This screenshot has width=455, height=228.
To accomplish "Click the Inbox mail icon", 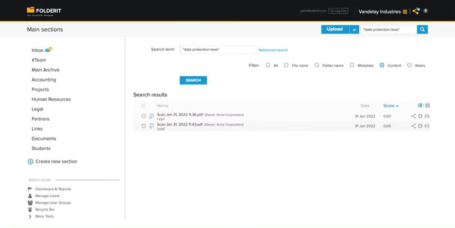I will click(49, 50).
